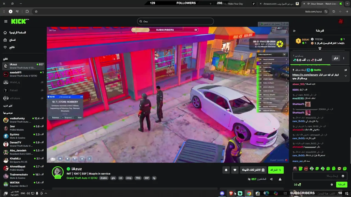Open Brave browser from the taskbar

point(231,193)
